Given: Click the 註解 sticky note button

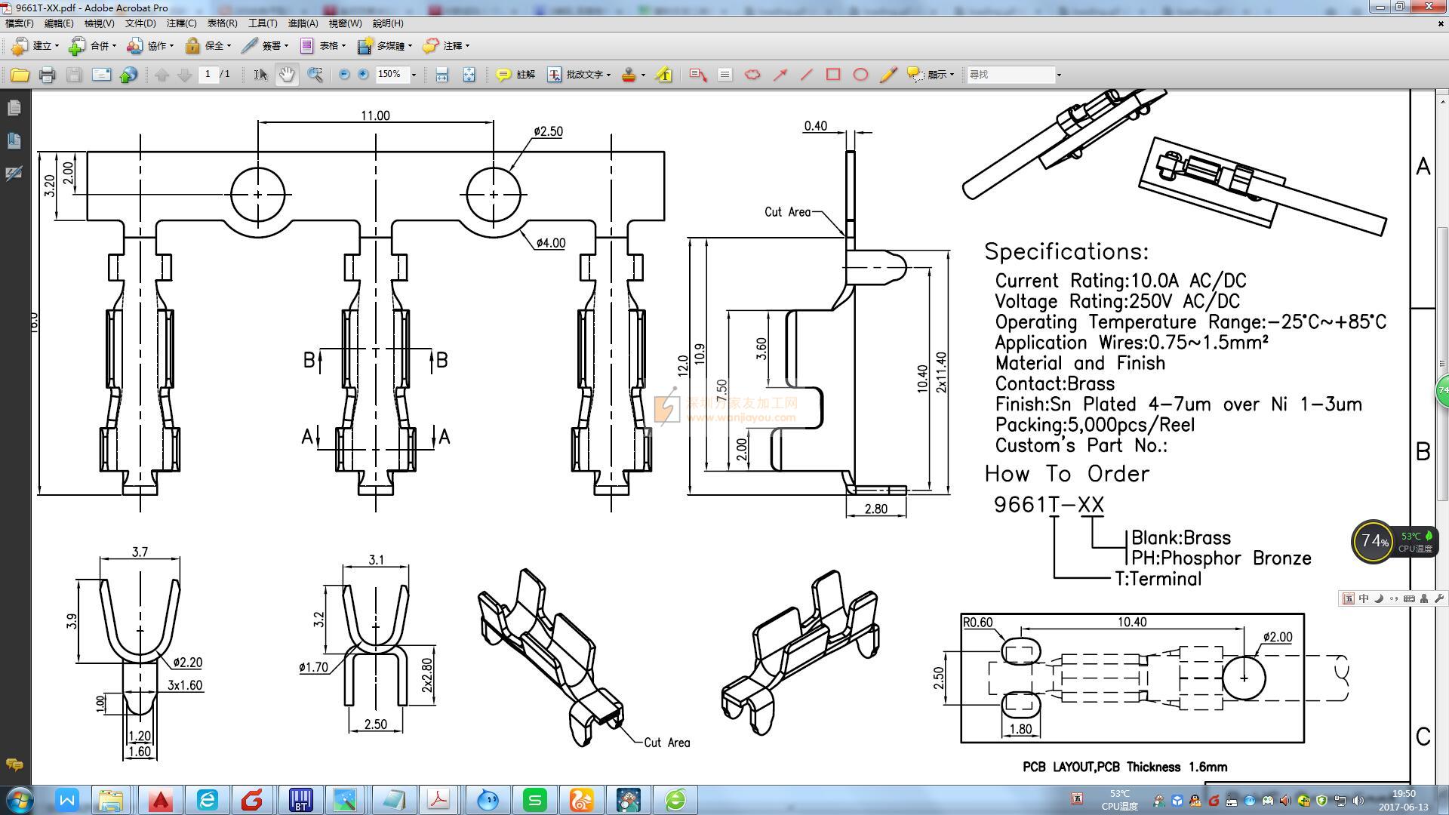Looking at the screenshot, I should click(516, 75).
